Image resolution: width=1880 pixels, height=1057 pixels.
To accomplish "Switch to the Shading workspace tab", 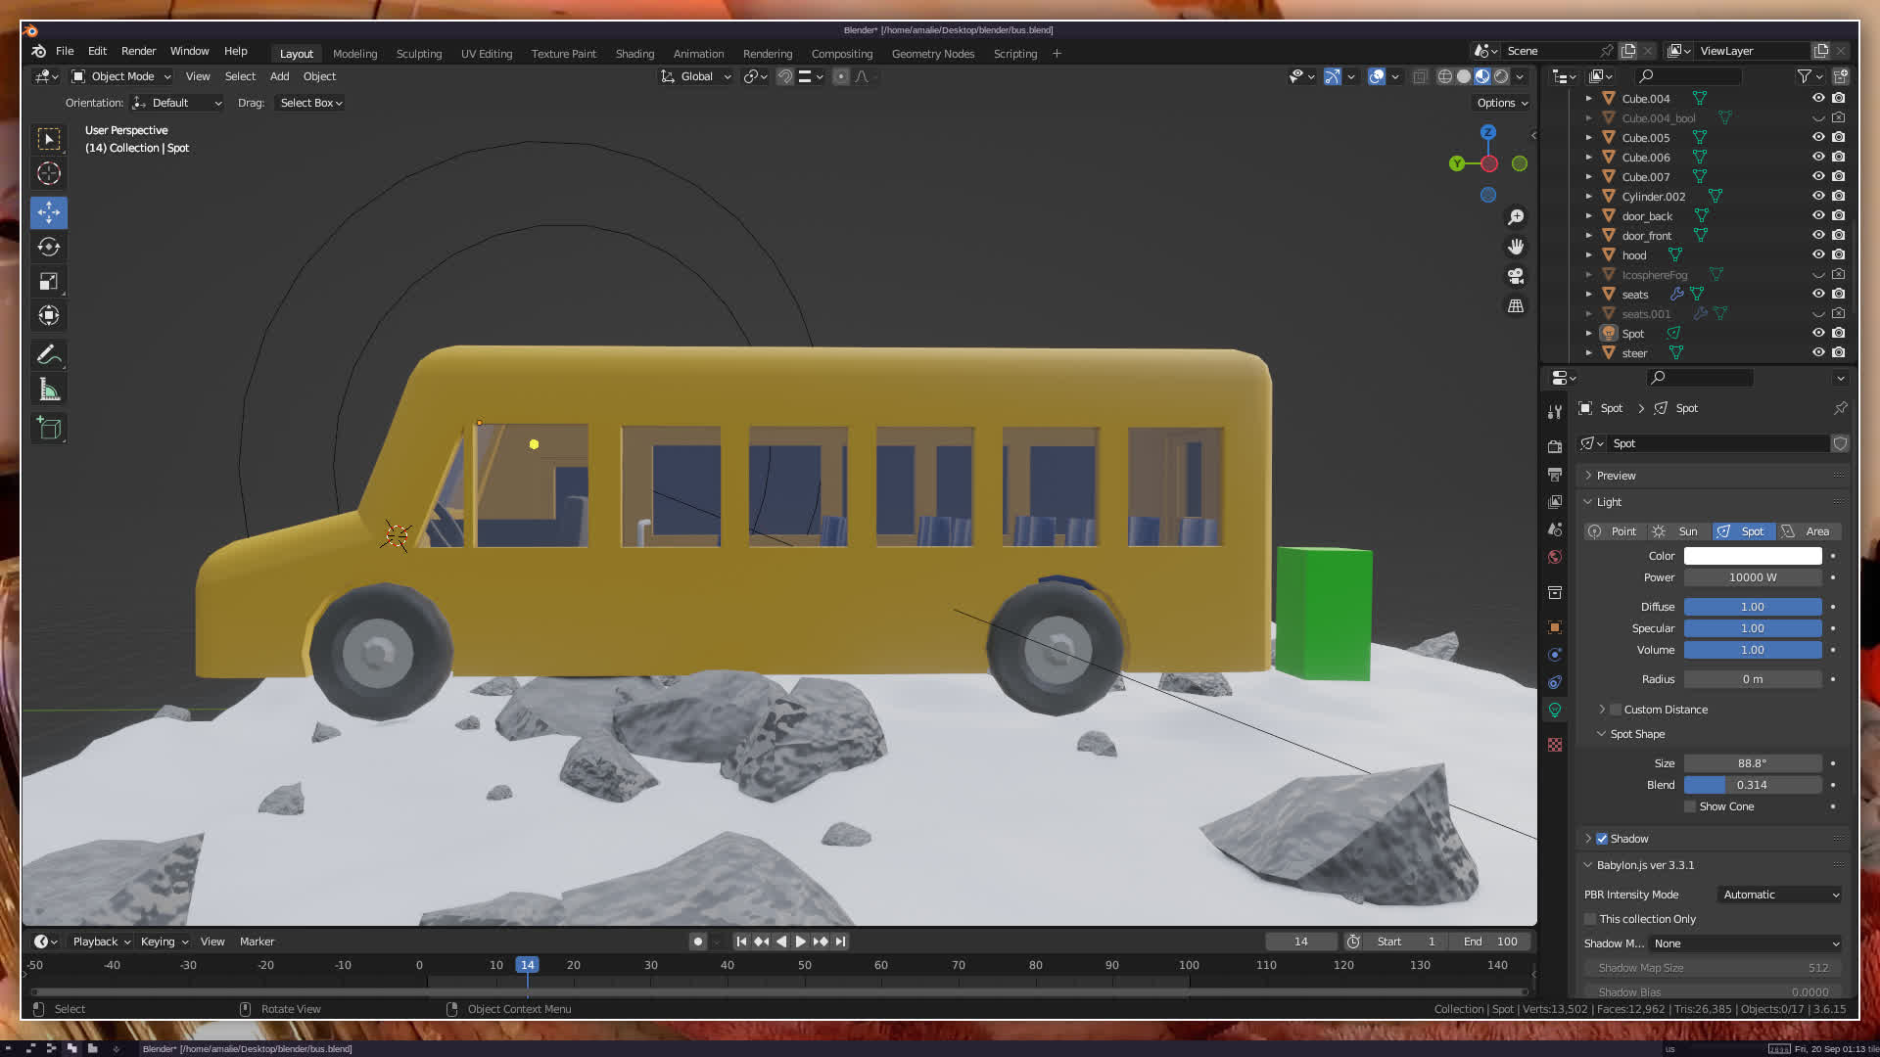I will pyautogui.click(x=634, y=54).
